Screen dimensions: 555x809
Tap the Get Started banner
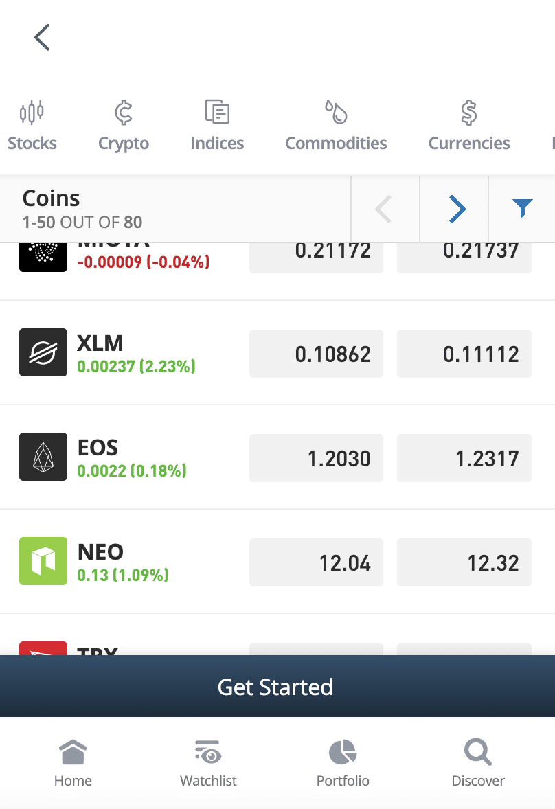point(277,686)
